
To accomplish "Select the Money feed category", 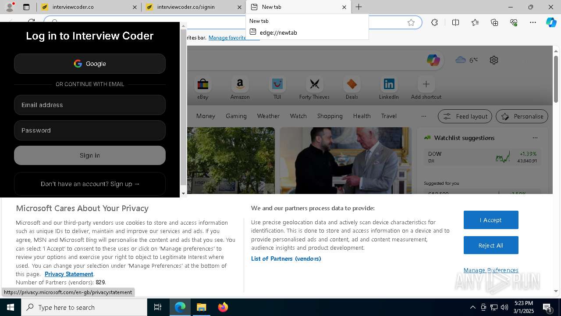I will [206, 116].
